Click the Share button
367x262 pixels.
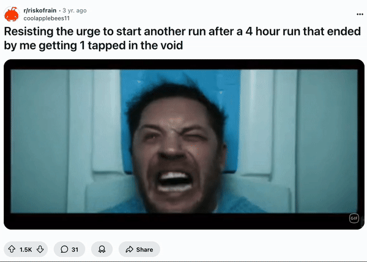139,249
